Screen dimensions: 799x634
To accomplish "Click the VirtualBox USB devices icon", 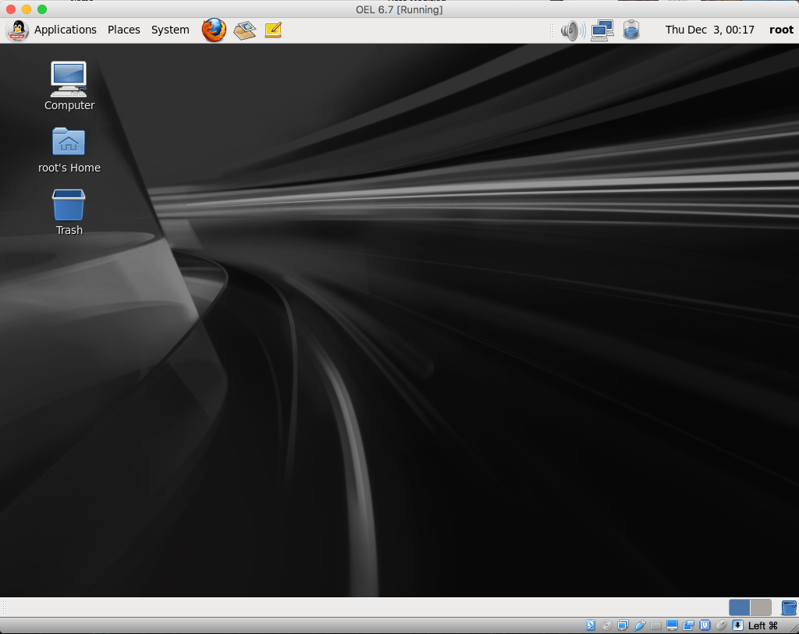I will (640, 625).
